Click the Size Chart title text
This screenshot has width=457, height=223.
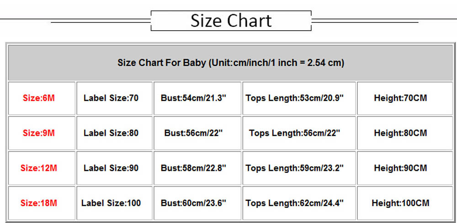(231, 21)
